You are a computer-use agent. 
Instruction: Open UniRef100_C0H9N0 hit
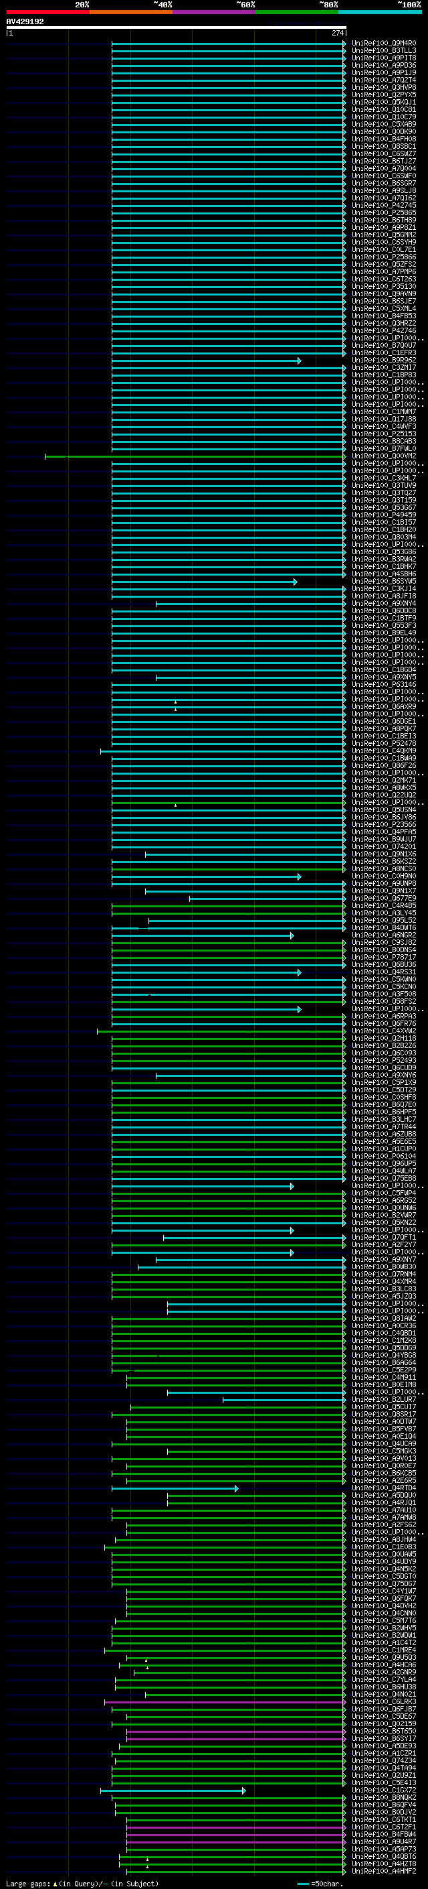384,876
